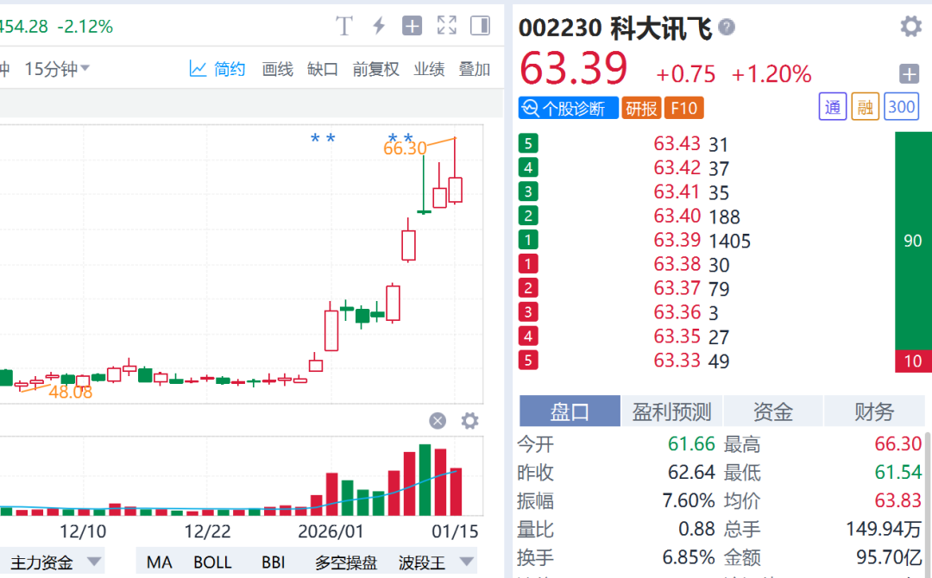Viewport: 932px width, 578px height.
Task: Select the BOLL indicator
Action: click(x=212, y=562)
